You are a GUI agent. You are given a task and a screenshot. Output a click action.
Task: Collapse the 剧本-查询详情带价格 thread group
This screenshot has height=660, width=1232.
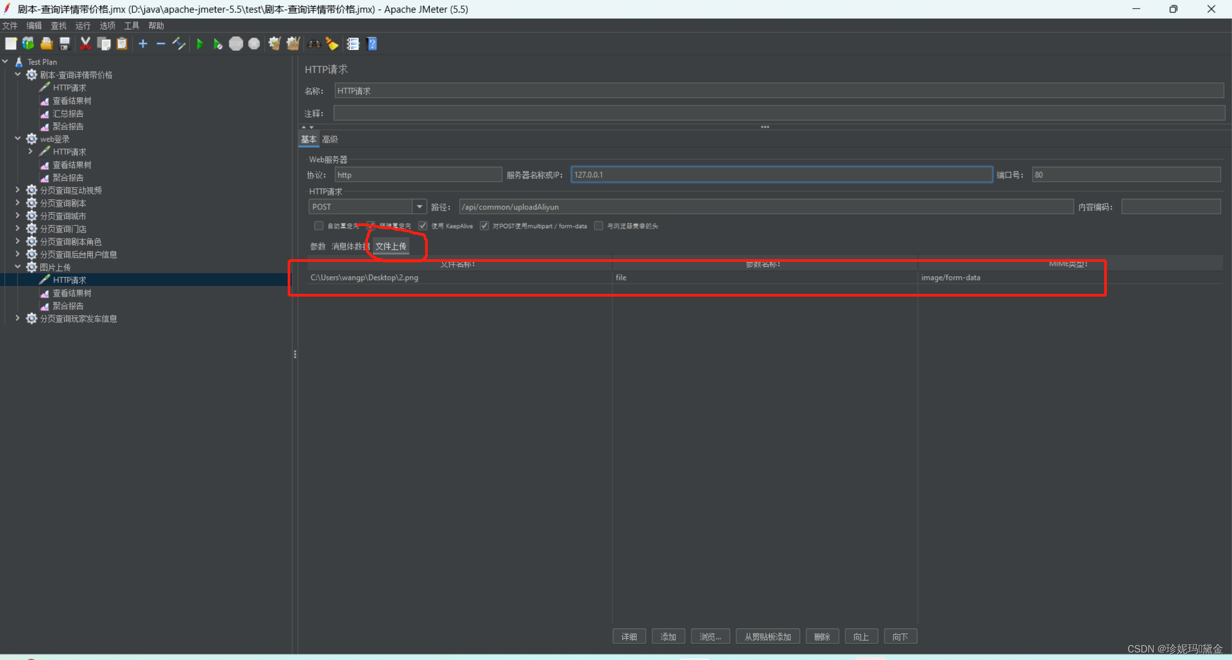tap(18, 75)
